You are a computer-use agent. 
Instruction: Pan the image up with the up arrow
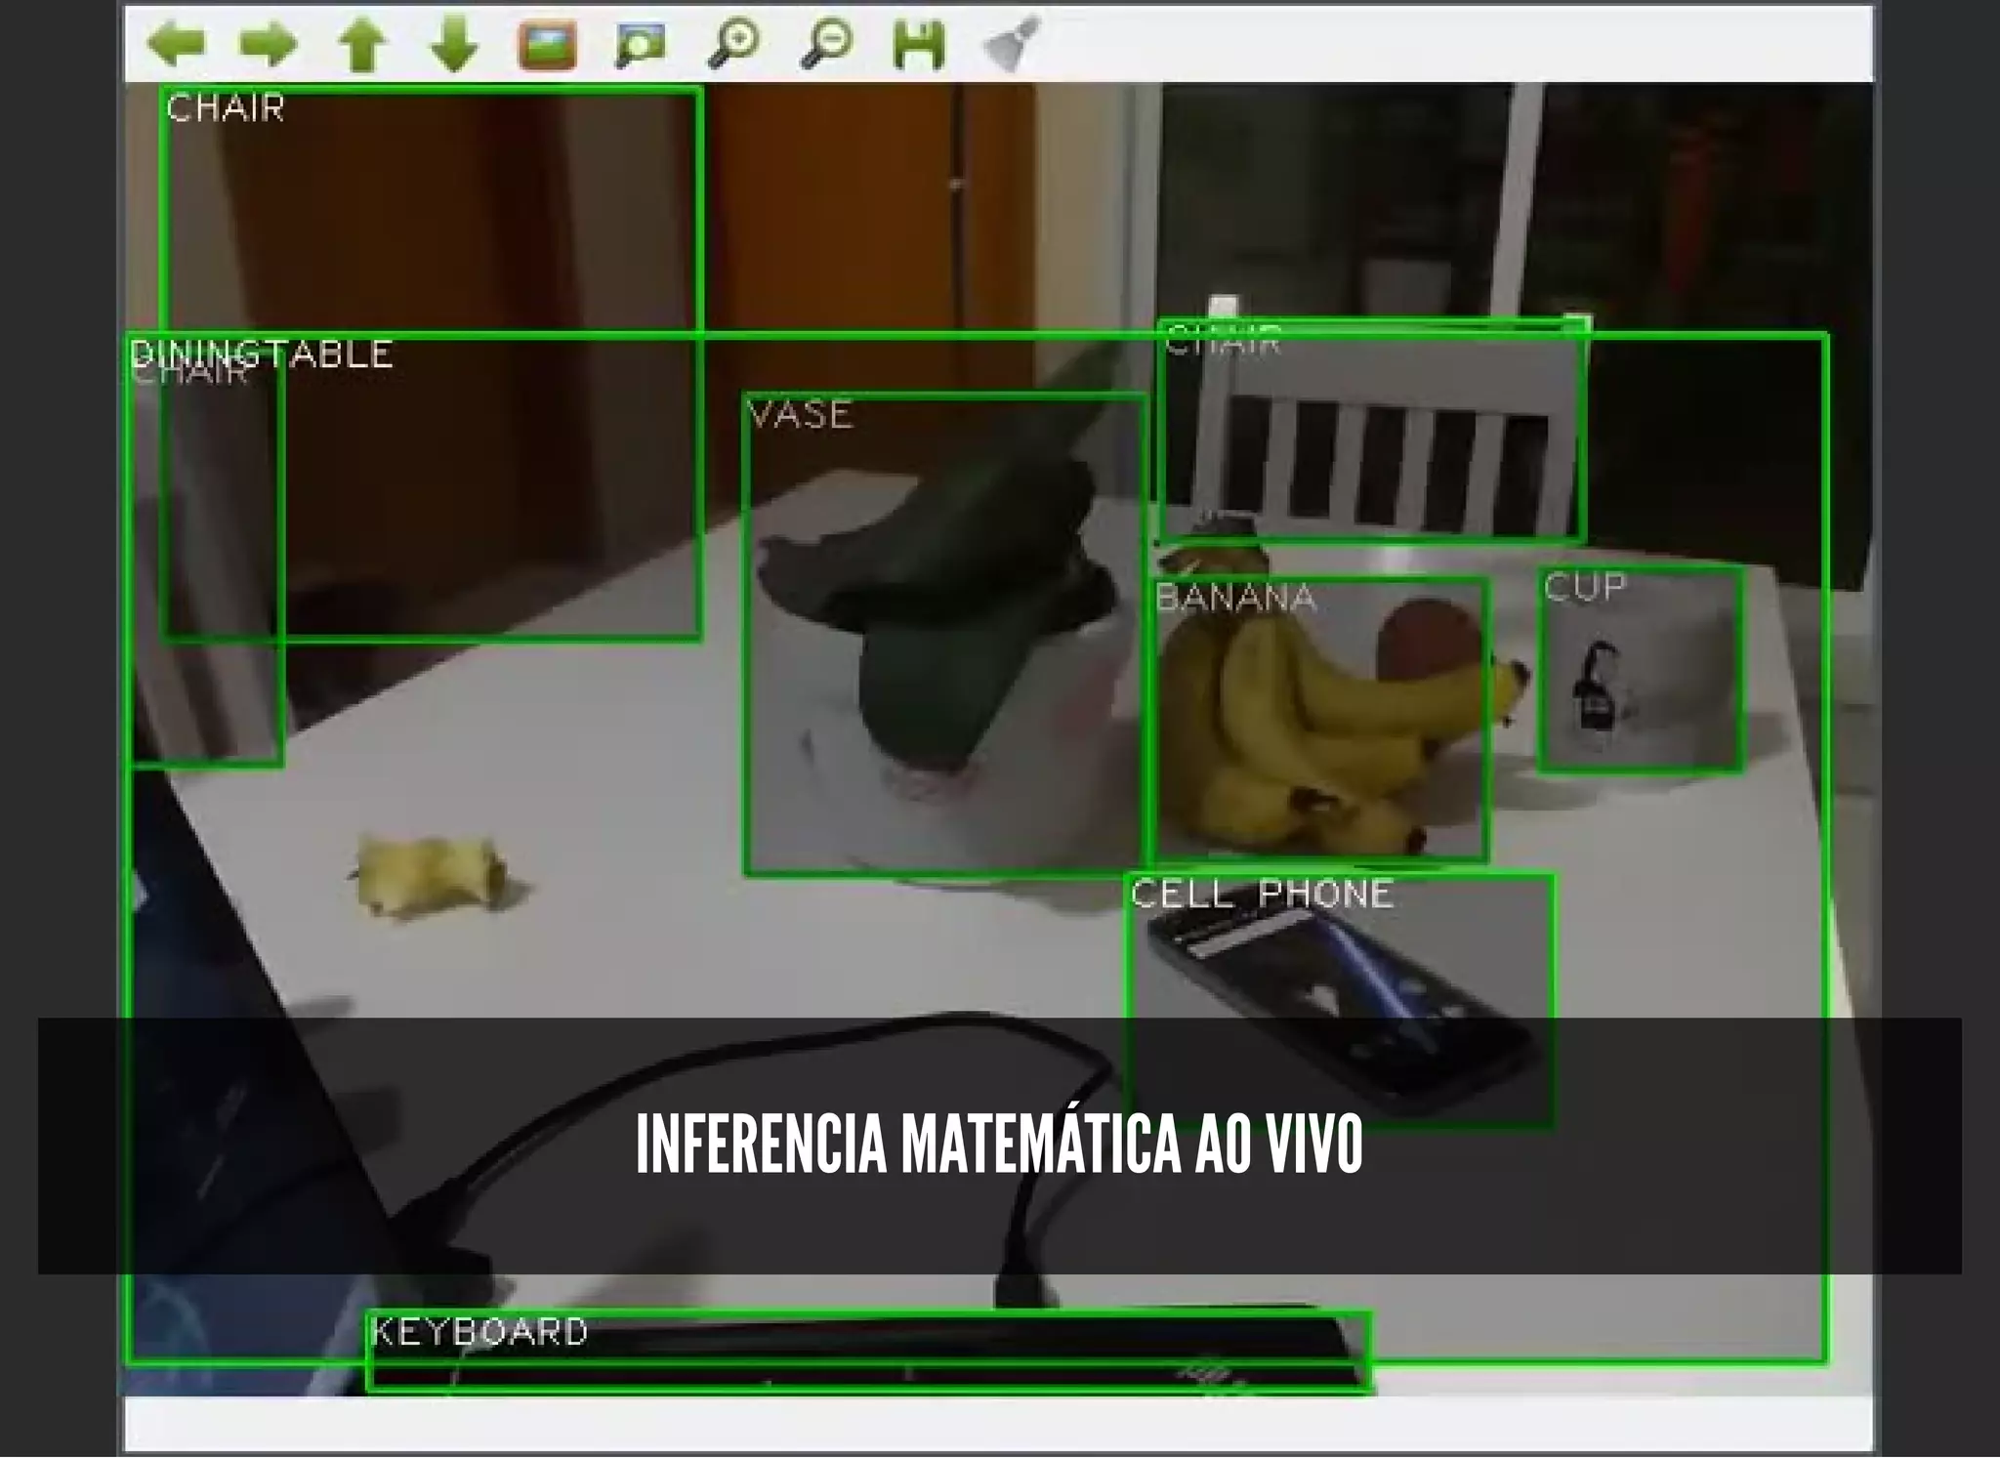coord(362,45)
